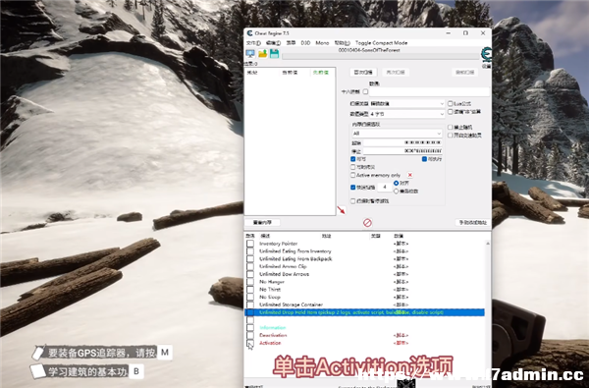Expand the memory region dropdown set to All
Viewport: 589px width, 388px height.
[x=397, y=134]
